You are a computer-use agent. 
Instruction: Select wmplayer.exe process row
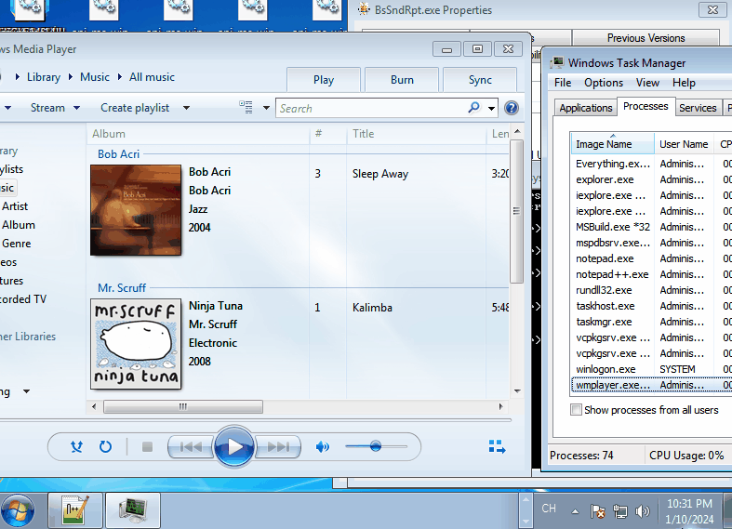pyautogui.click(x=652, y=385)
